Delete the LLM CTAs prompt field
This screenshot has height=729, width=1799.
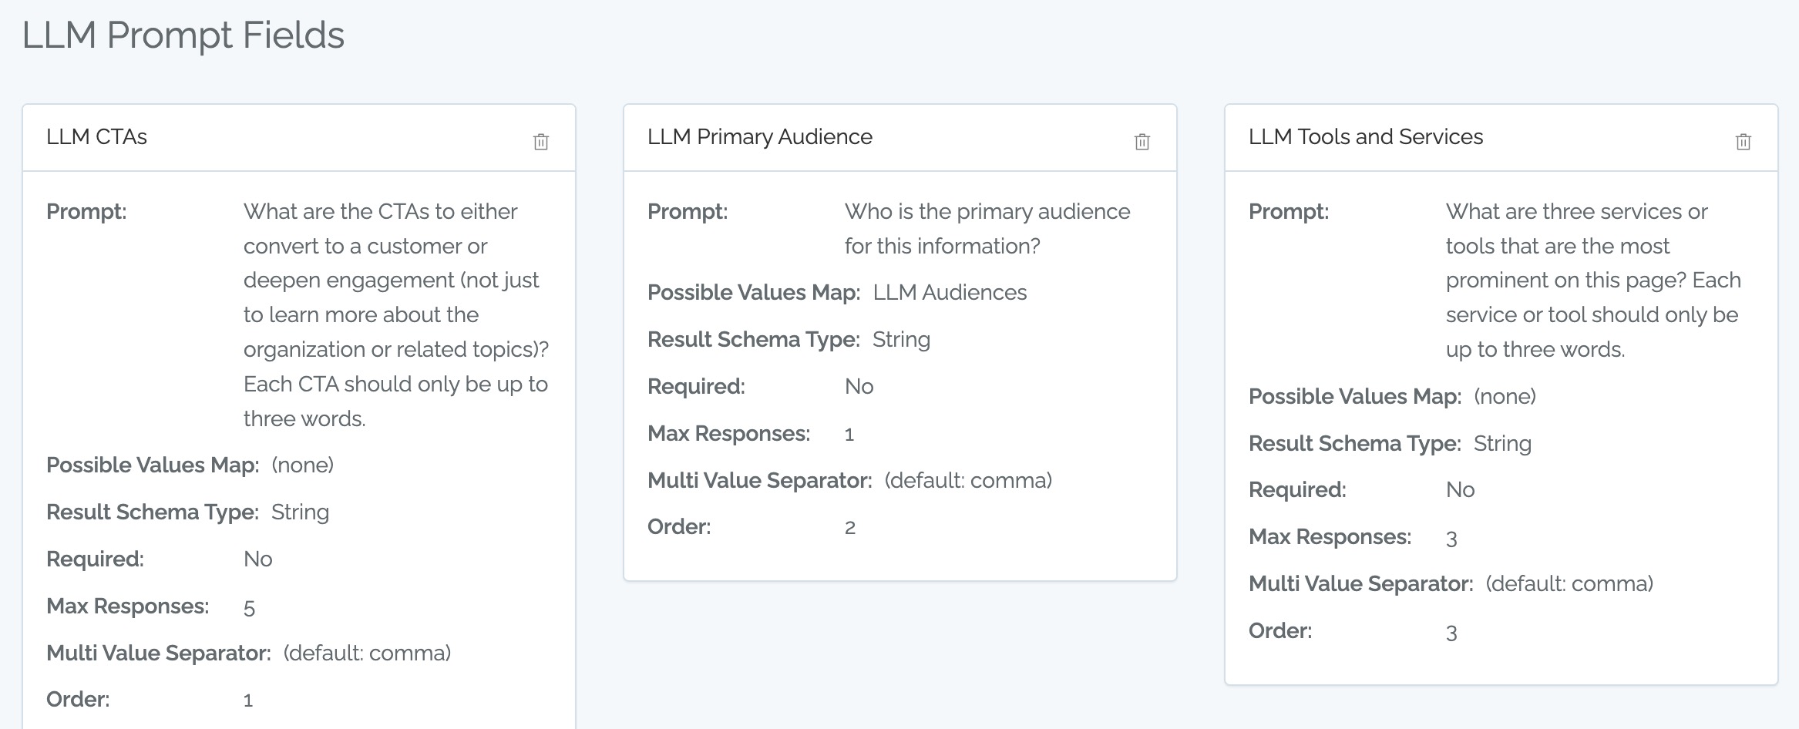pos(541,142)
